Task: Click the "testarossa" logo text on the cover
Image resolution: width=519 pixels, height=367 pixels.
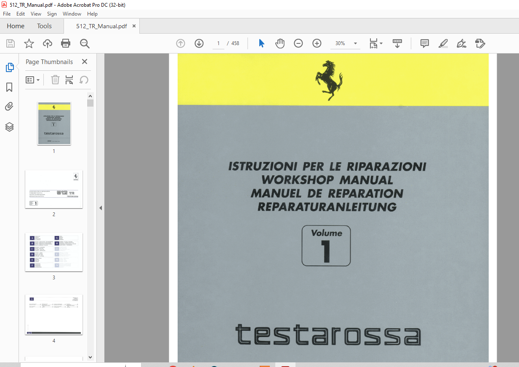Action: (x=328, y=335)
